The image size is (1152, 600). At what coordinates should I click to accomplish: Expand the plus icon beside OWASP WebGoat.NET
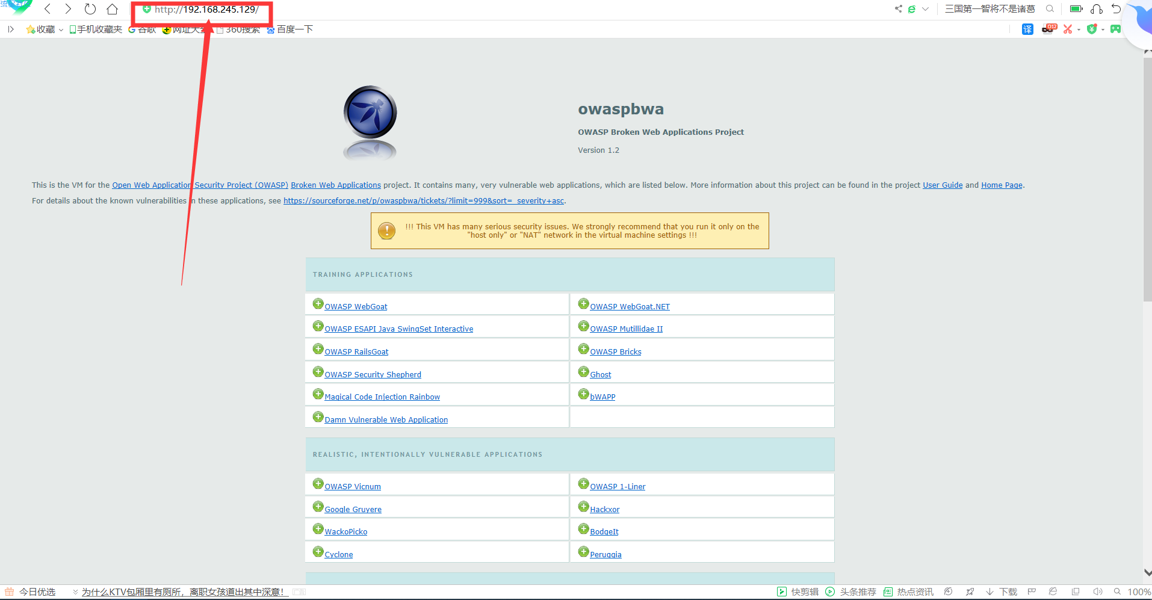tap(583, 304)
